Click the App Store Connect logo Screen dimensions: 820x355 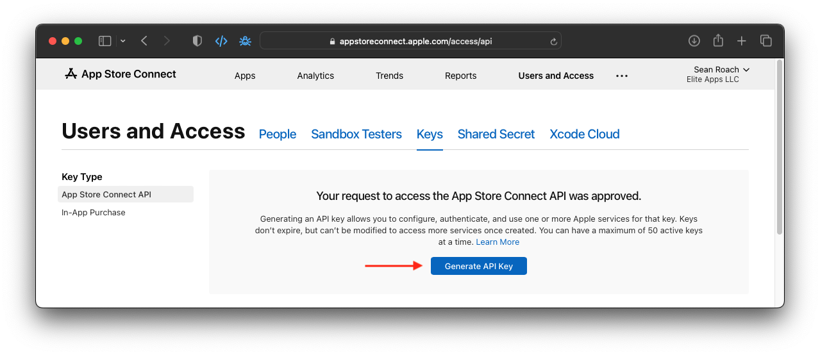121,74
